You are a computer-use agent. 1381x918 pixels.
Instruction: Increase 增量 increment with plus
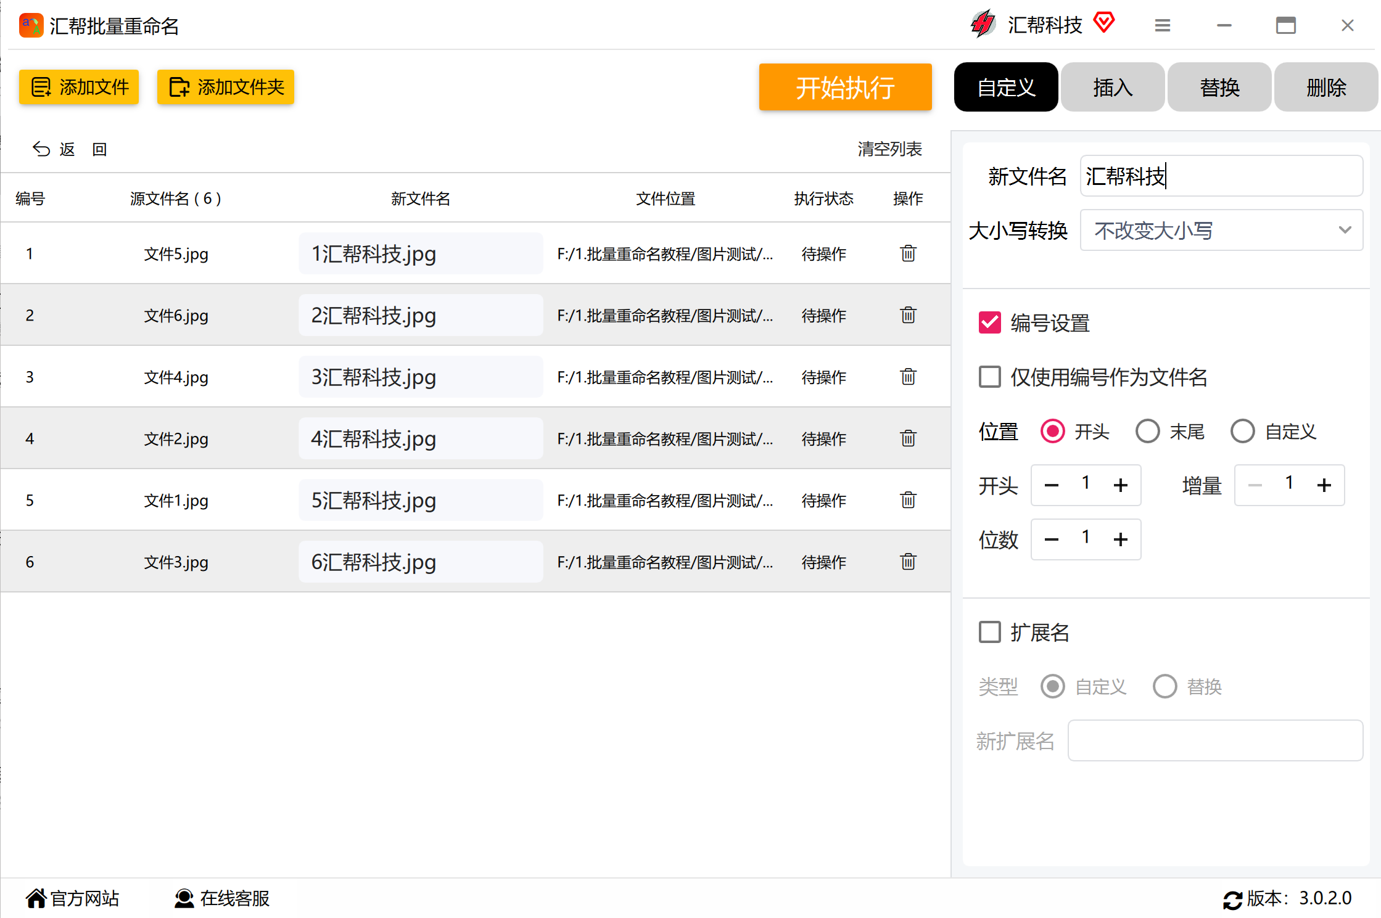point(1324,485)
